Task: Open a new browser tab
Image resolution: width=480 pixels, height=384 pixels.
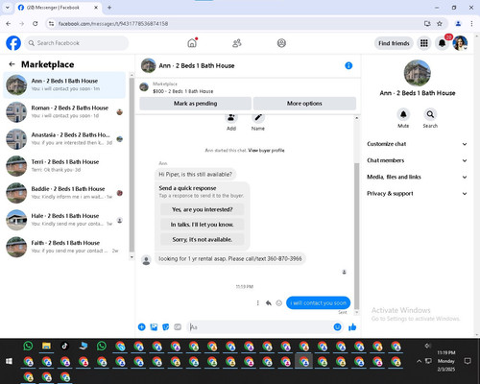Action: click(109, 8)
